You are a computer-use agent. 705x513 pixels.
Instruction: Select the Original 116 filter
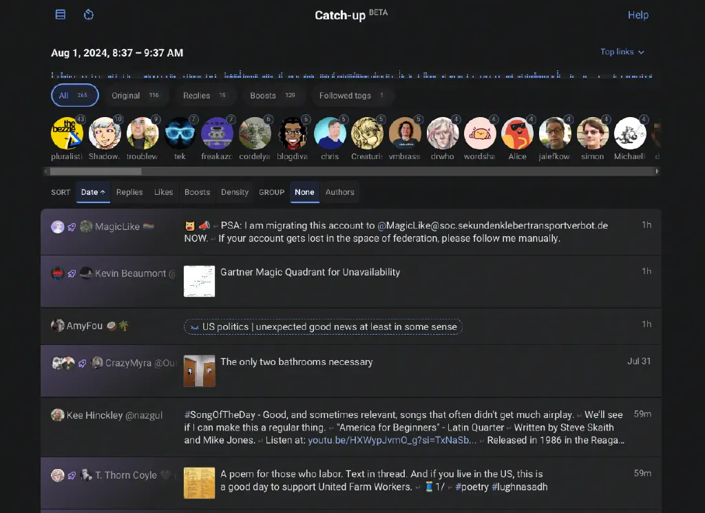tap(136, 95)
